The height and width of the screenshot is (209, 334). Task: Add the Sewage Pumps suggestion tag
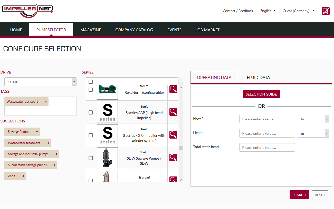tap(37, 132)
